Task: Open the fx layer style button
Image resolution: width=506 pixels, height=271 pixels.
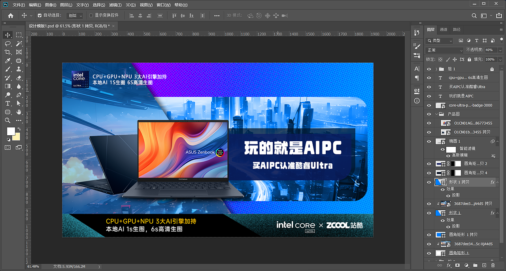Action: pos(449,265)
